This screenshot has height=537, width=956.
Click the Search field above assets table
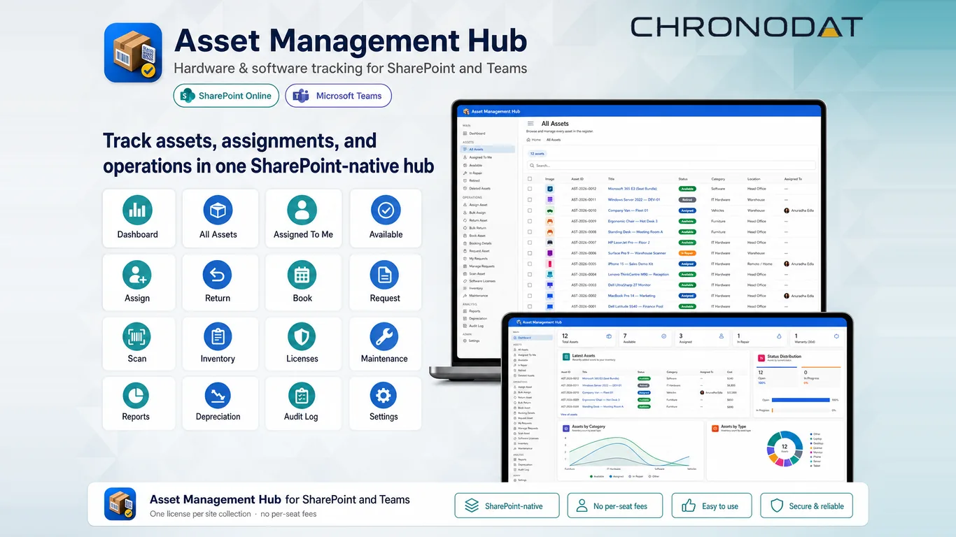coord(671,166)
